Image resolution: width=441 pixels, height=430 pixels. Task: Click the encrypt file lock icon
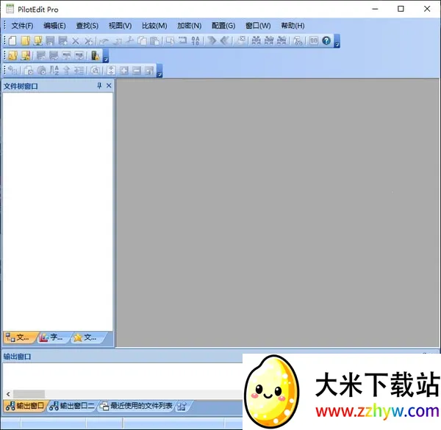[x=95, y=56]
